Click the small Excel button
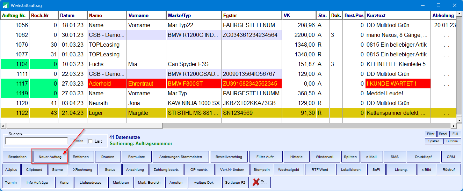Viewport: 463px width, 191px height. pos(443,134)
